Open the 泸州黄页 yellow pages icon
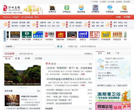 [124, 8]
